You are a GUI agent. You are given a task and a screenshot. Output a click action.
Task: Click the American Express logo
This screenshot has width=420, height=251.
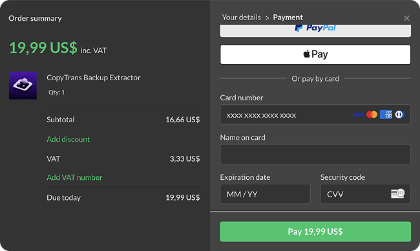(386, 115)
